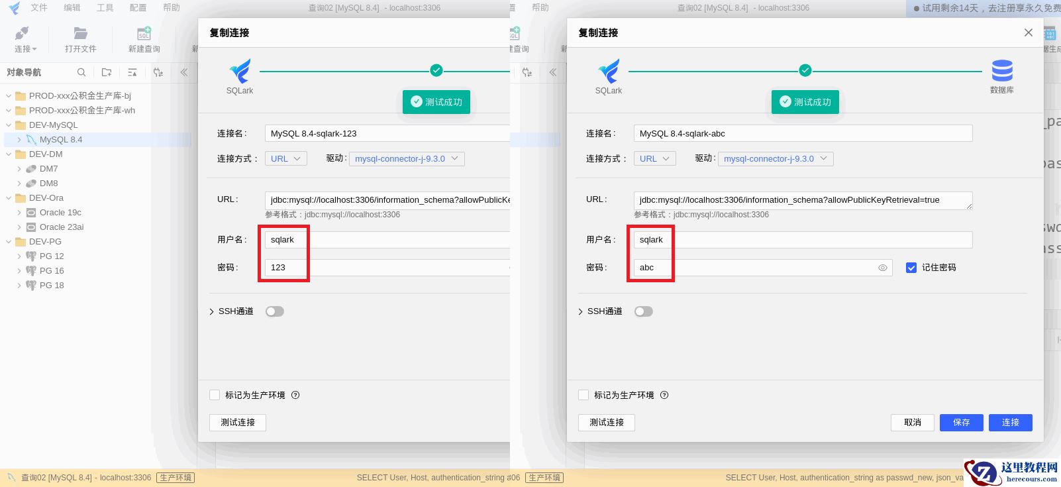
Task: Click 测试连接 in the sqlark-abc dialog
Action: (x=607, y=423)
